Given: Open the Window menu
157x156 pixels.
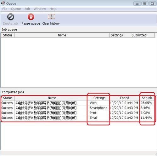Looking at the screenshot, I should point(40,9).
